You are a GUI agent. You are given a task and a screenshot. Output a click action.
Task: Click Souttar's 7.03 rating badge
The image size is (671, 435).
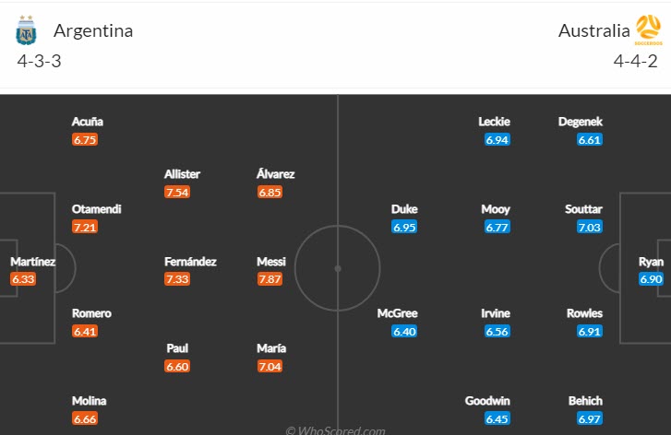[589, 227]
